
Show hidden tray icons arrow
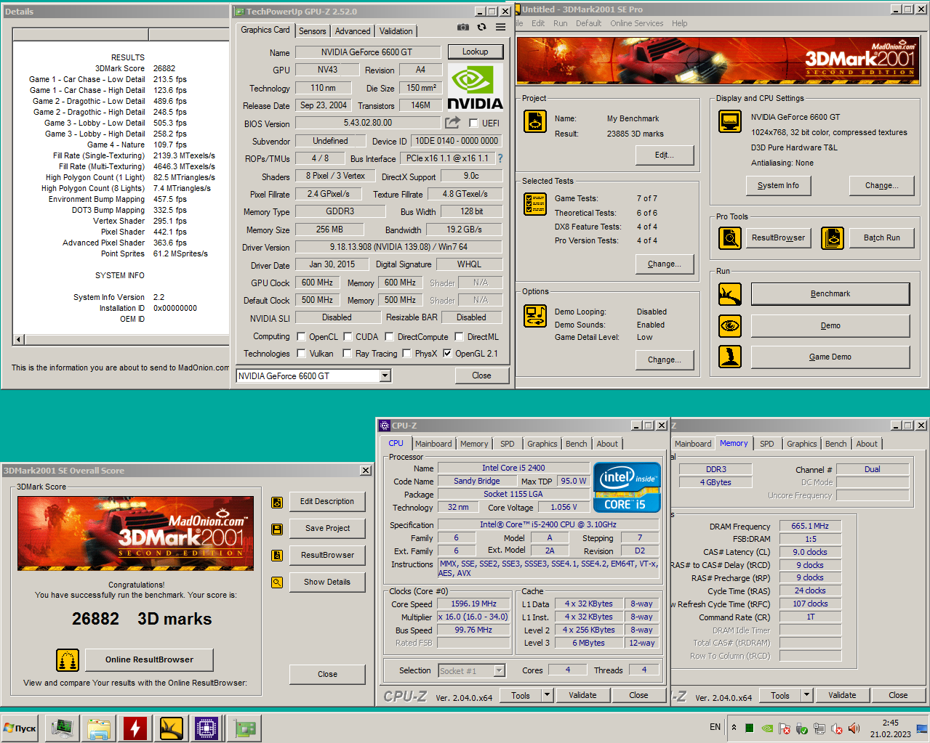734,728
